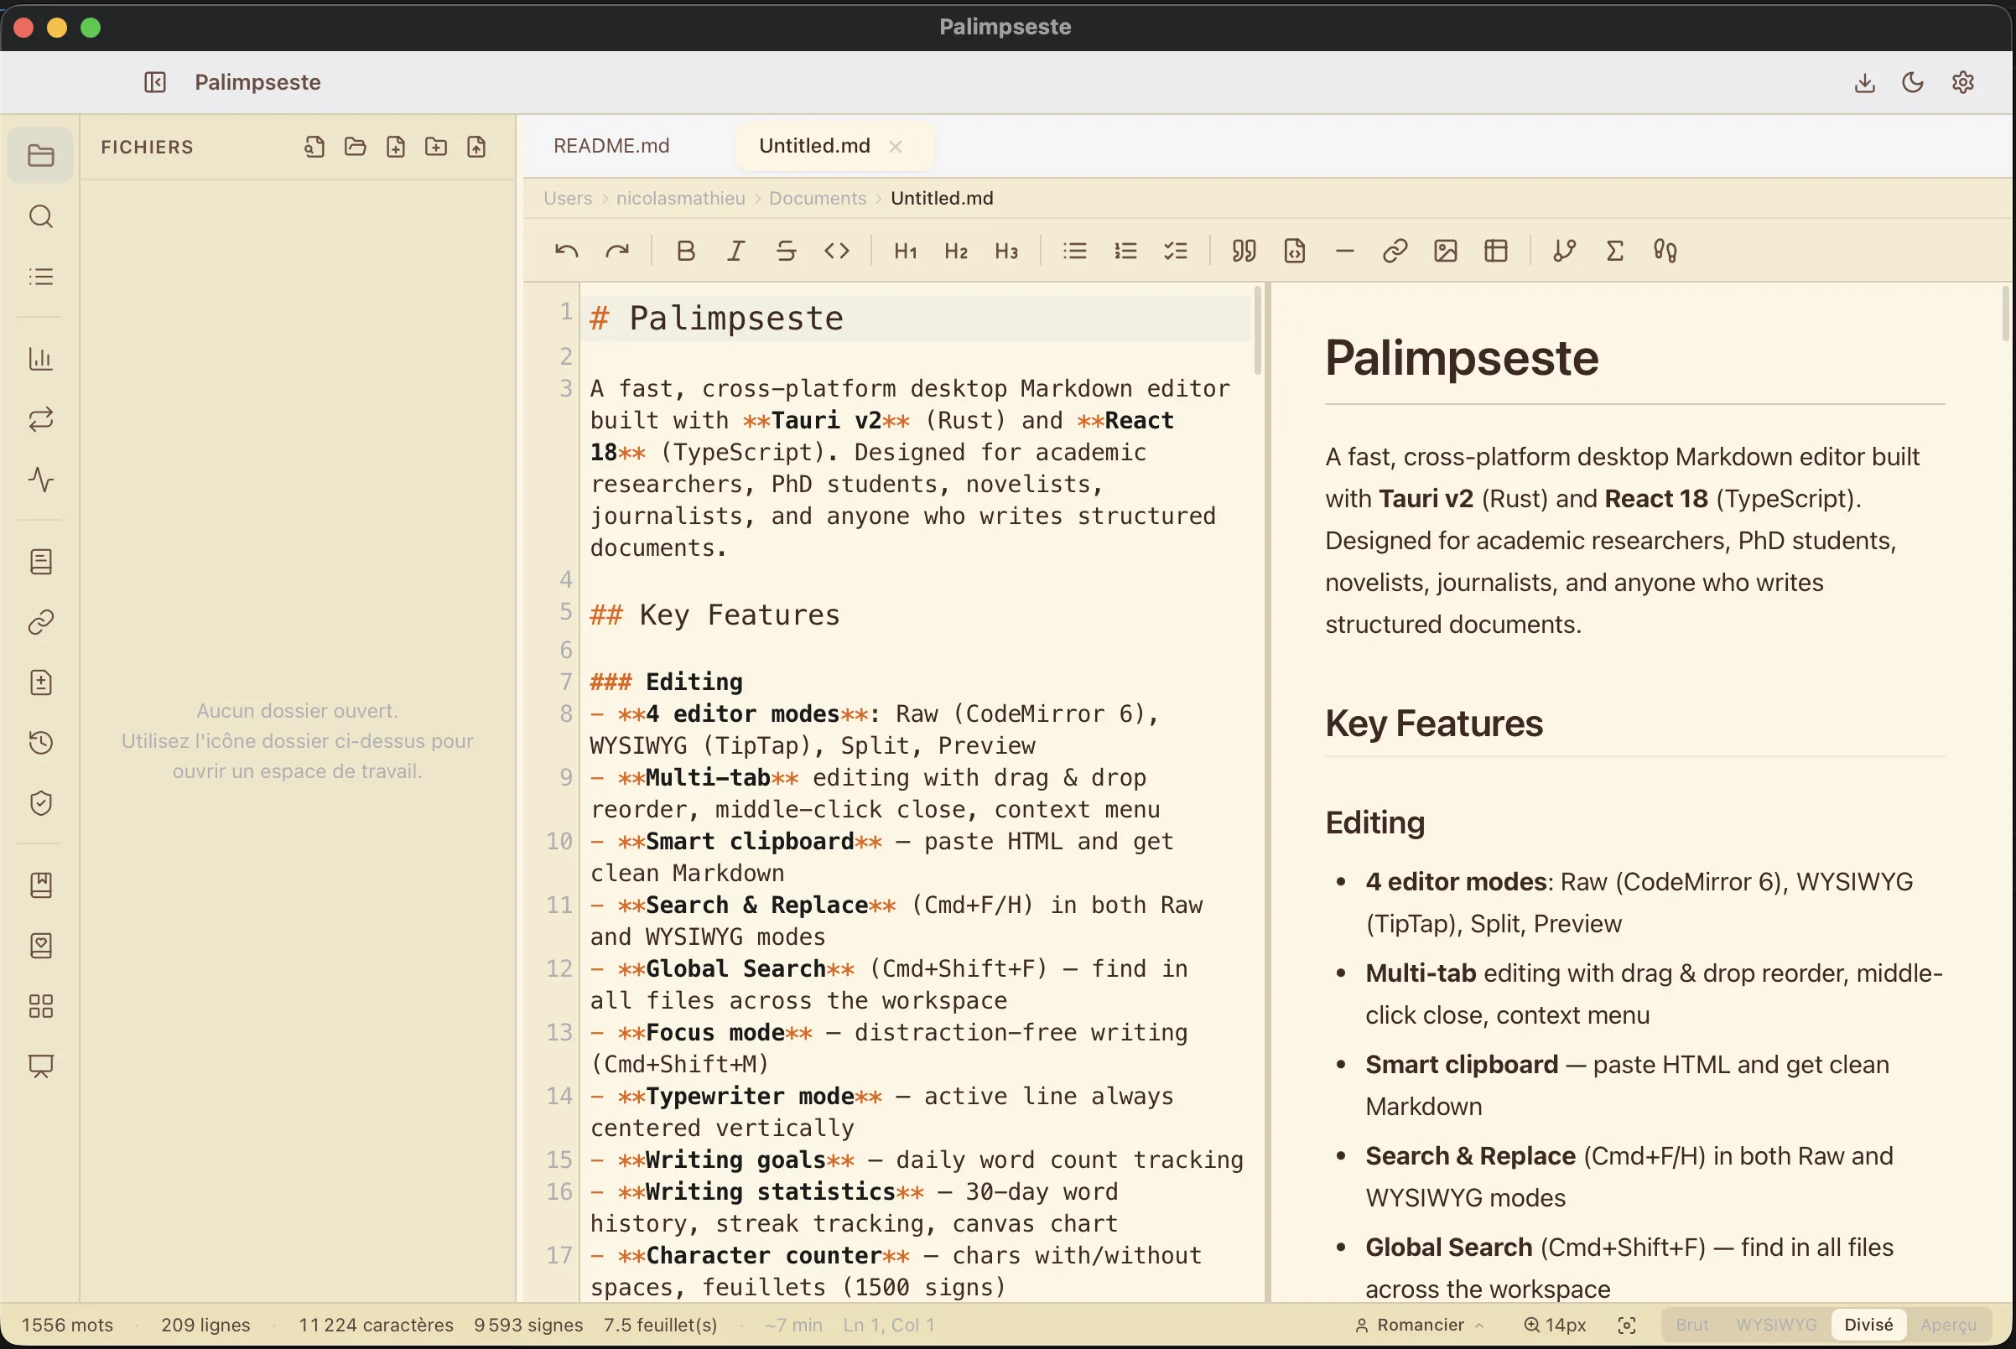Open the writing statistics chart panel
This screenshot has width=2016, height=1349.
click(40, 359)
